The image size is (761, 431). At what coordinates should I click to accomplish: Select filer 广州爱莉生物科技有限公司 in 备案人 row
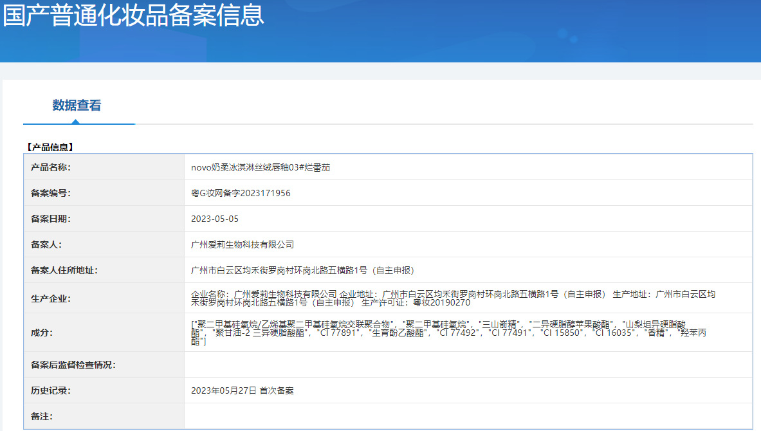coord(243,244)
